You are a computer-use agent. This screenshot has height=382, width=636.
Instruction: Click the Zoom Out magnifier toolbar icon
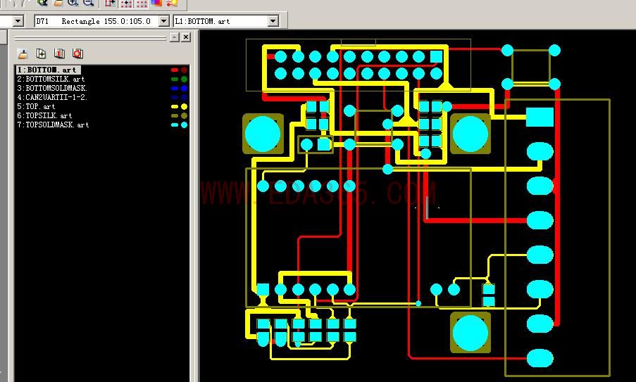(x=89, y=2)
